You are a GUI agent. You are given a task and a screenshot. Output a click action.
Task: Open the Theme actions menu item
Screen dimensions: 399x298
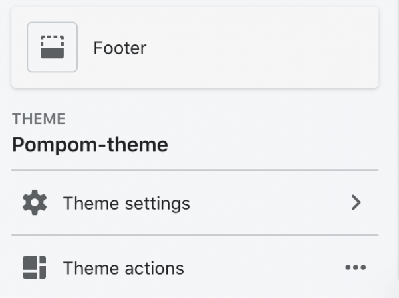pyautogui.click(x=195, y=267)
